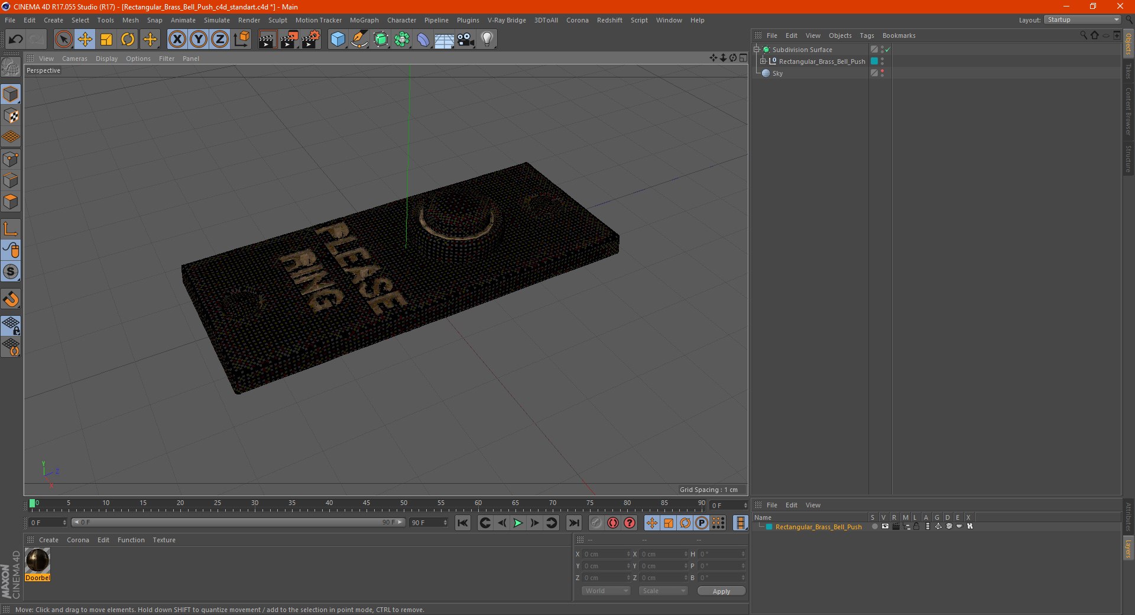Toggle Solo dot for Rectangular_Brass_Bell_Push layer
Screen dimensions: 1135x615
pos(874,527)
